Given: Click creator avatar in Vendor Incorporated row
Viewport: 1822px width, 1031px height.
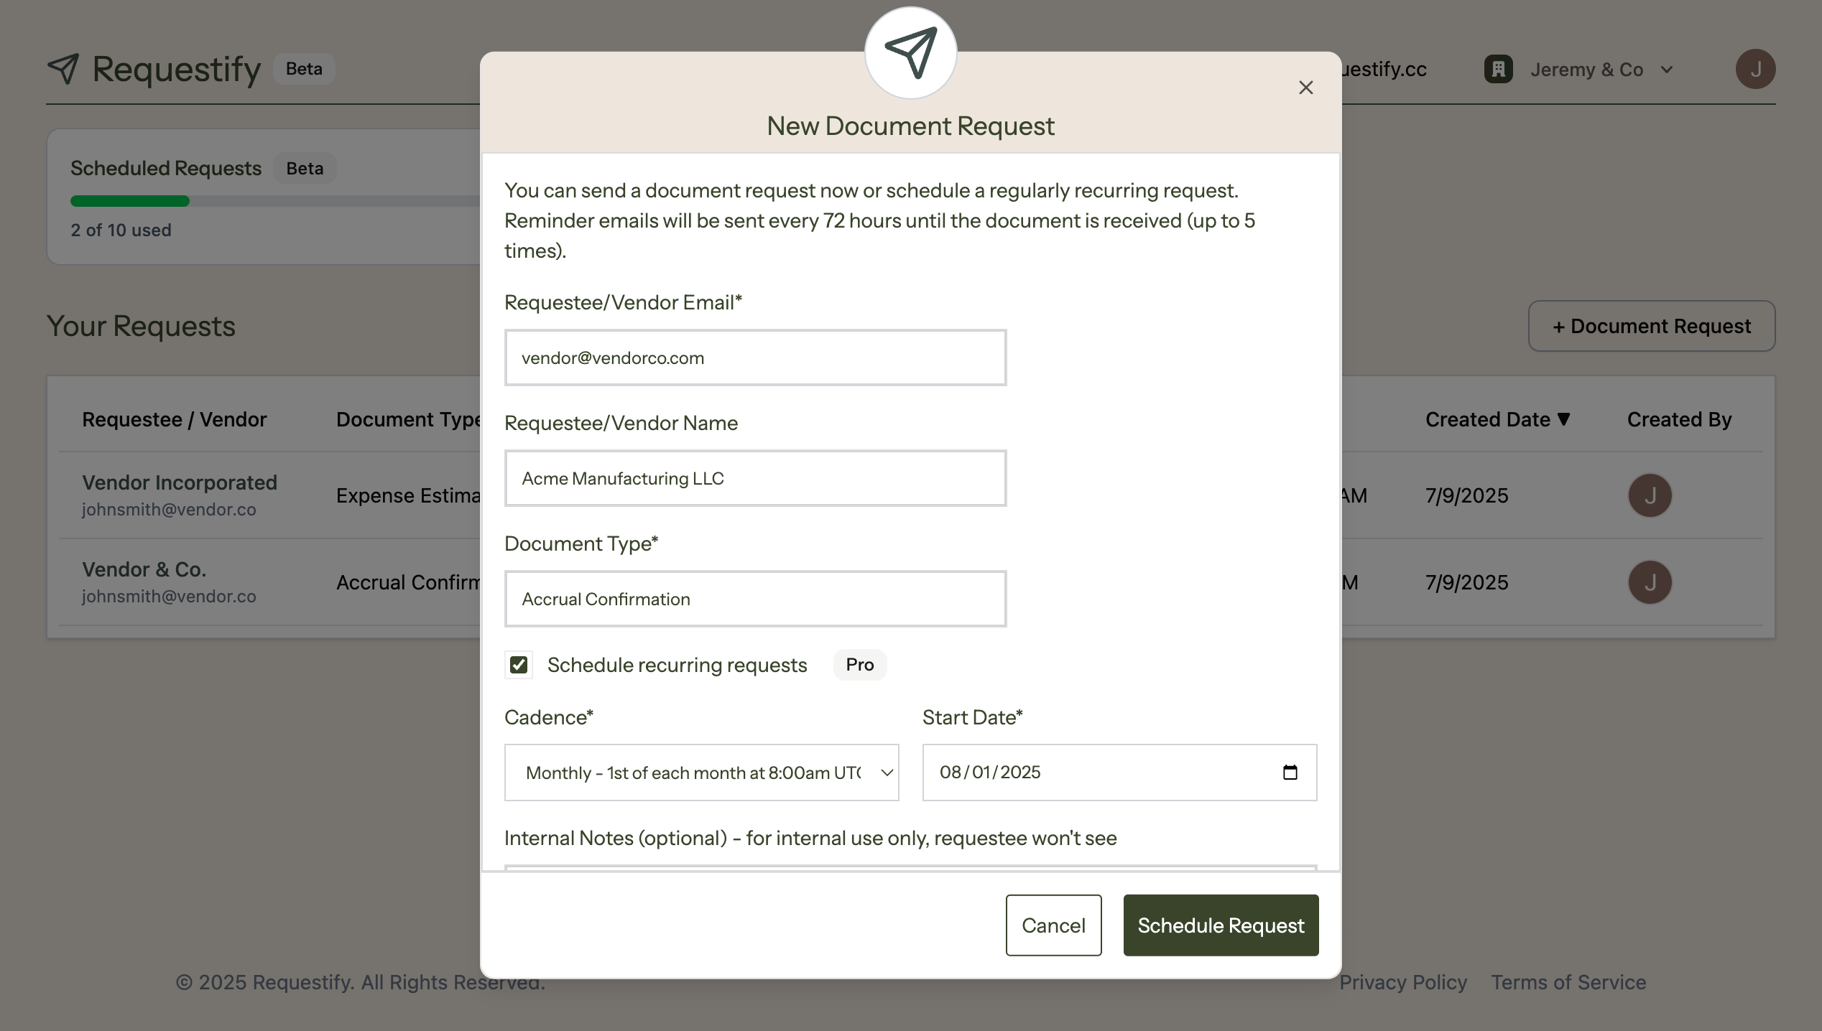Looking at the screenshot, I should tap(1650, 495).
